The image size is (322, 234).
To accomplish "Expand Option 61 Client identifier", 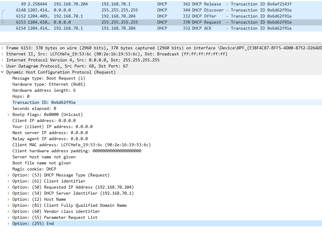I will 9,181.
